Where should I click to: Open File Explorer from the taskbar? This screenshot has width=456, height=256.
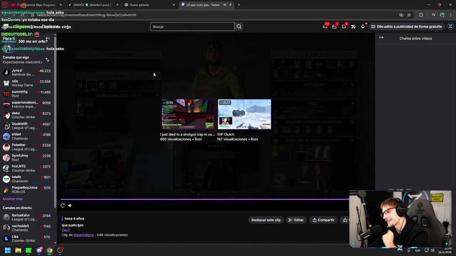point(18,250)
